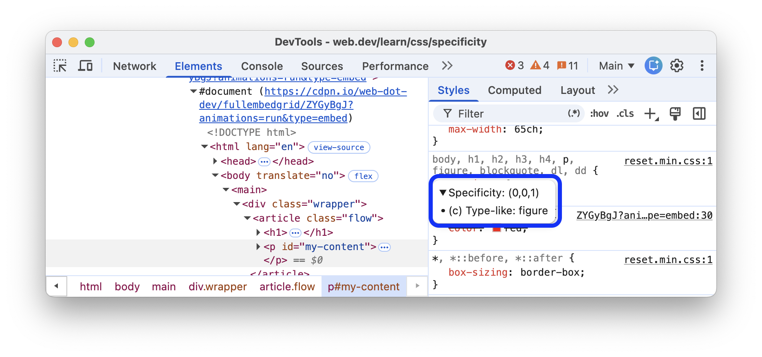
Task: Open the AI assistance panel icon
Action: coord(653,65)
